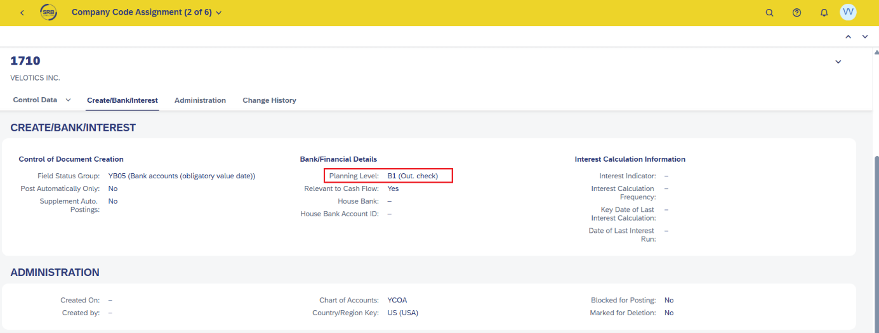The width and height of the screenshot is (879, 333).
Task: Go to next item with down arrow
Action: pos(864,37)
